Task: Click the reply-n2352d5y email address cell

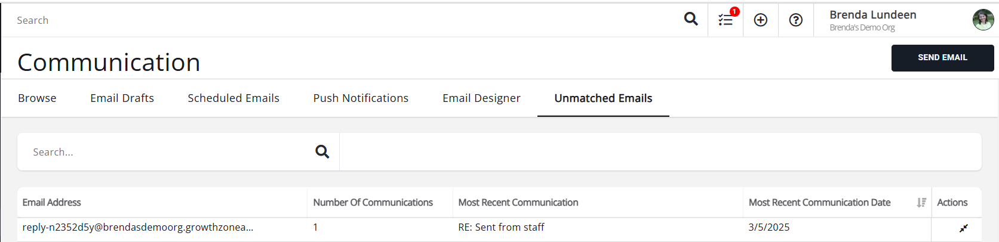Action: 138,227
